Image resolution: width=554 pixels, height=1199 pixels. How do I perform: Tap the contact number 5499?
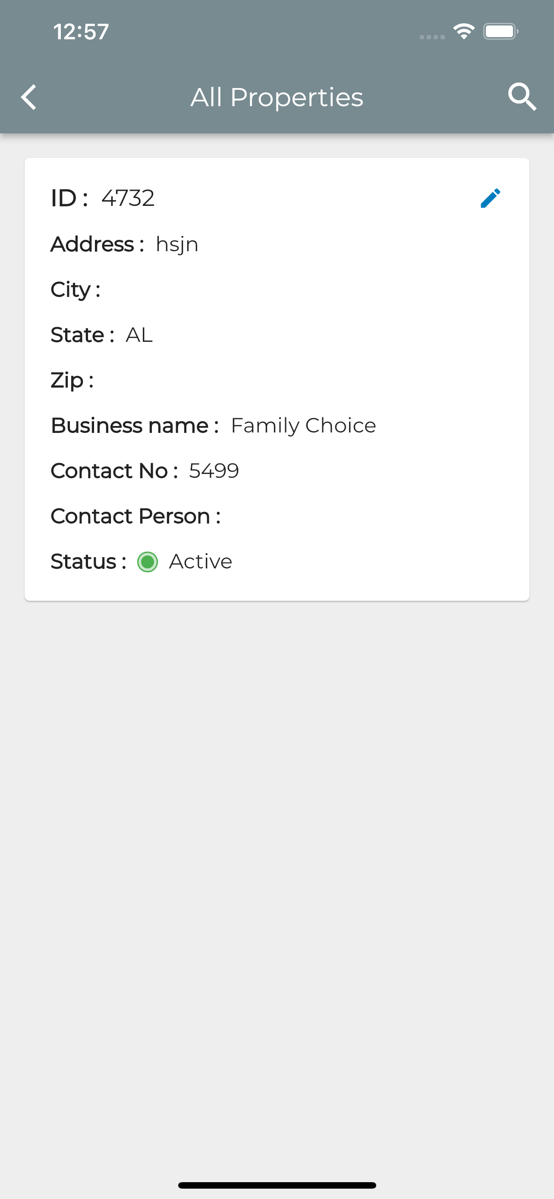pos(214,471)
